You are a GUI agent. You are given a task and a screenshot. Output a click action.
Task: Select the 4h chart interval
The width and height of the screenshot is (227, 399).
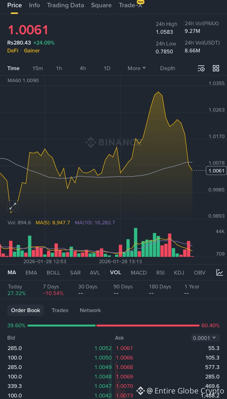click(83, 68)
